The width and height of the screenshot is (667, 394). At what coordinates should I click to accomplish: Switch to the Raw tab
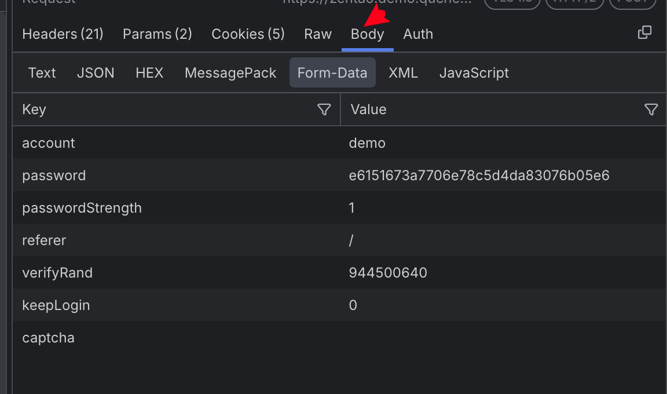(x=318, y=34)
